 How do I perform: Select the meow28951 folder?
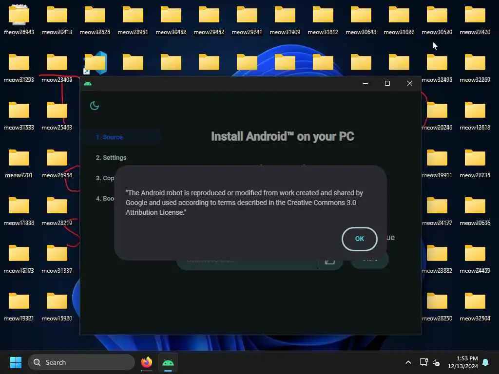pos(133,20)
